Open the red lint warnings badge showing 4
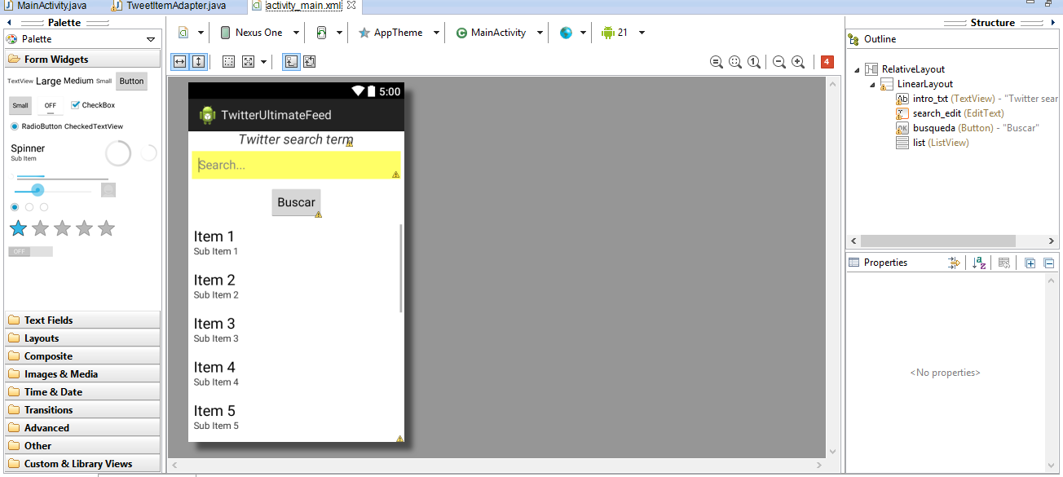The image size is (1063, 477). click(x=827, y=62)
